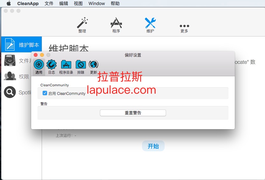Open the 文件 menu
265x180 pixels.
[49, 3]
